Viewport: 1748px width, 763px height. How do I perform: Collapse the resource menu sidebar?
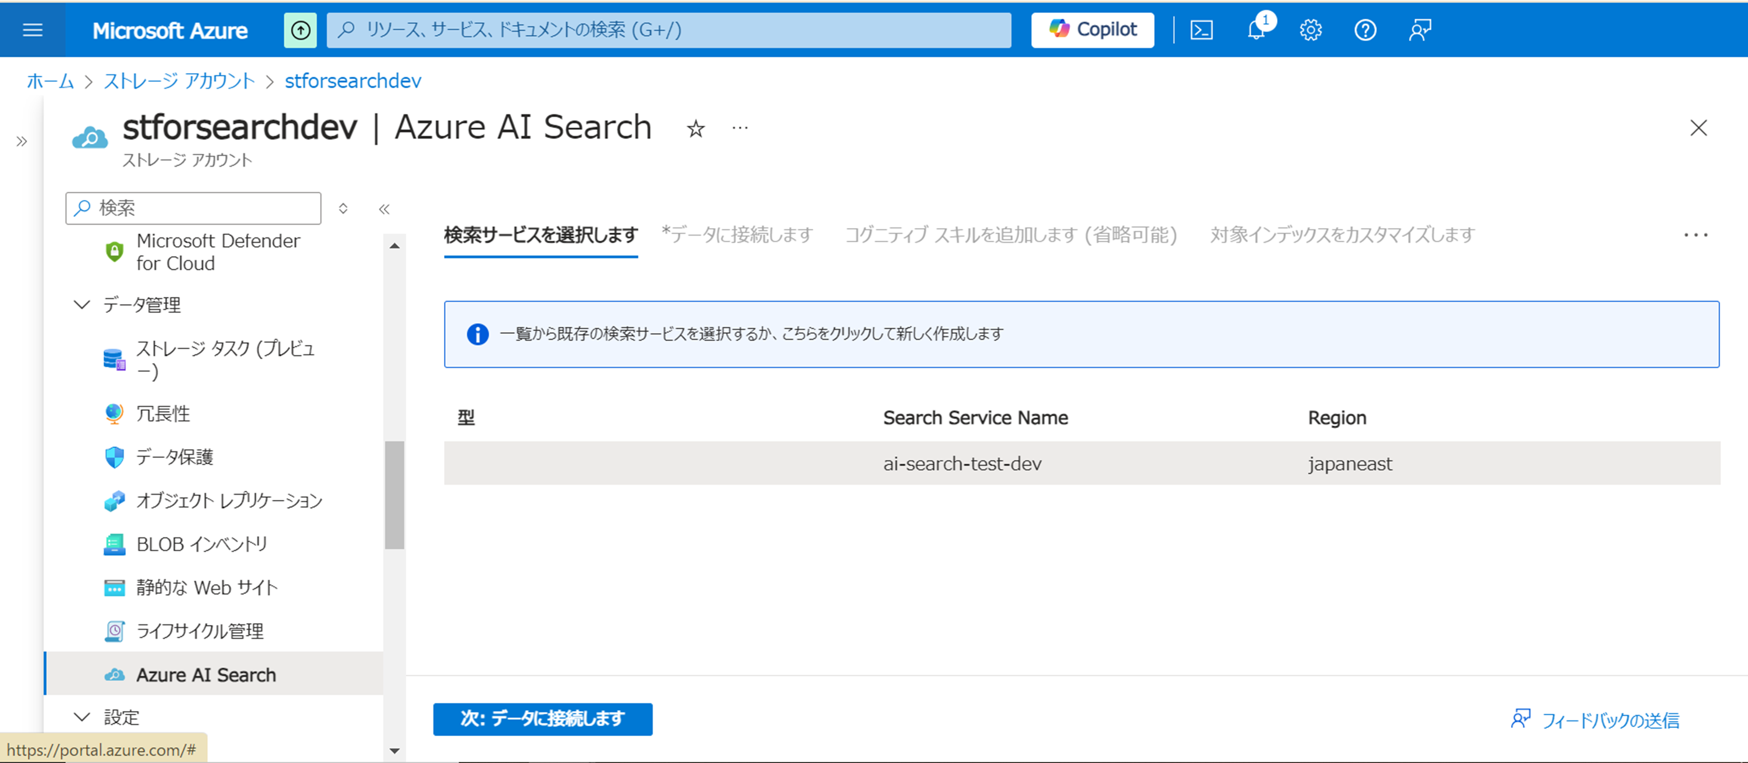[x=384, y=209]
